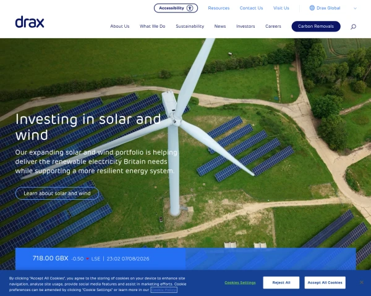Screen dimensions: 371x296
Task: Go to the News section
Action: [x=220, y=26]
